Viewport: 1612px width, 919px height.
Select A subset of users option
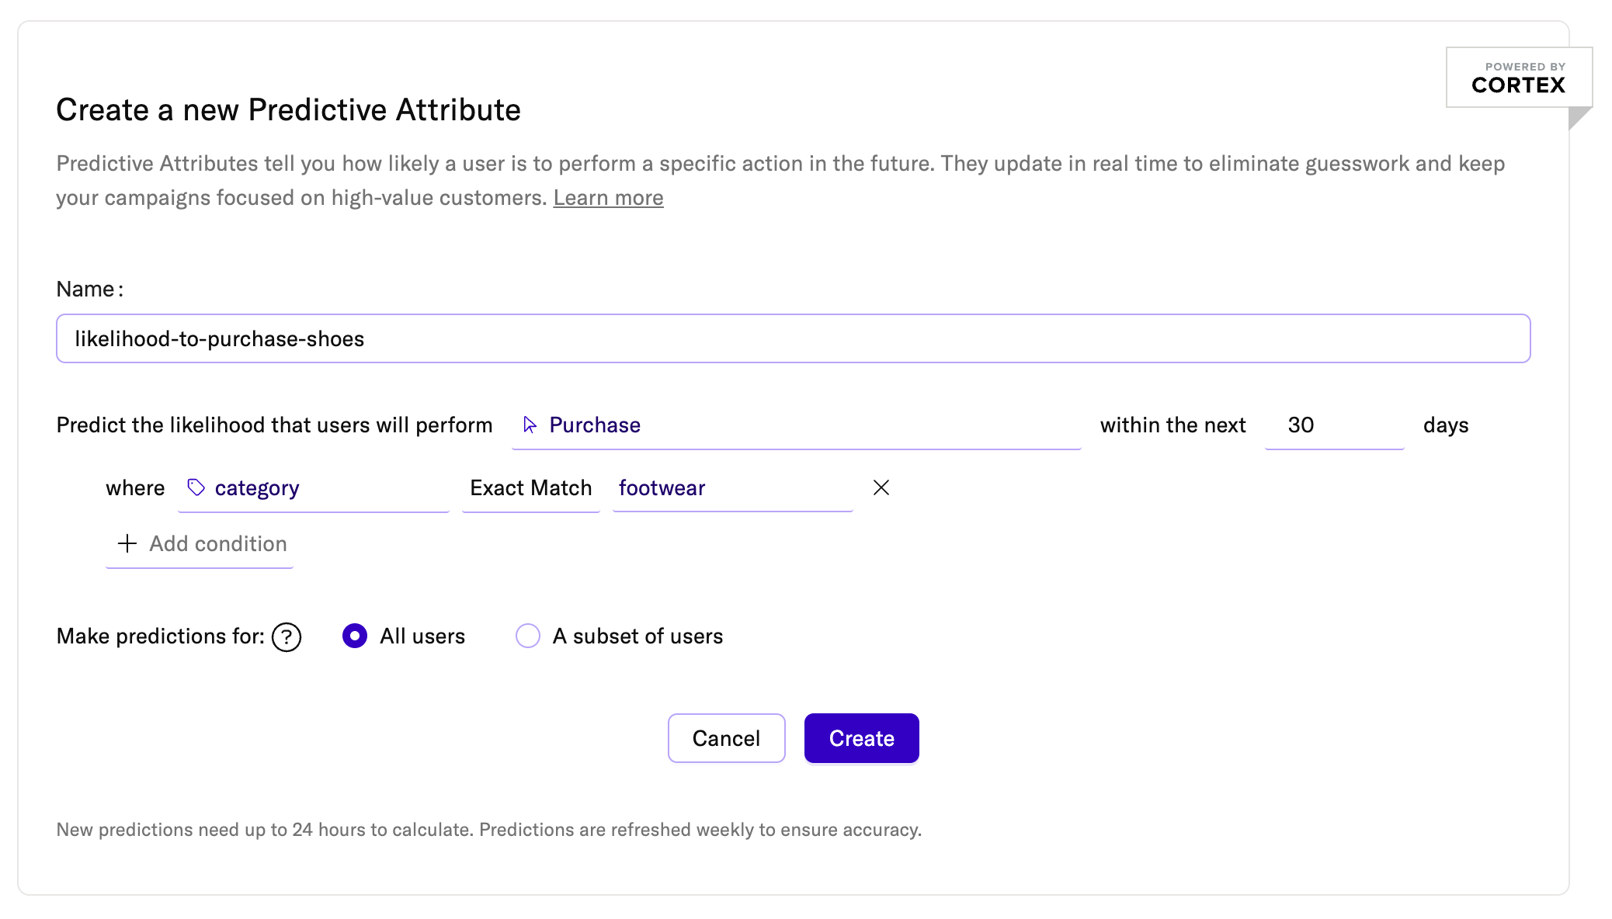528,636
